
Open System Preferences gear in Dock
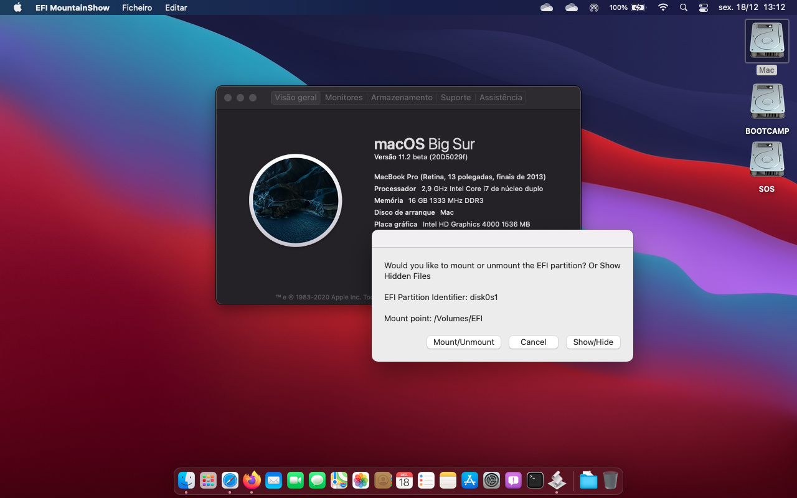pos(492,480)
